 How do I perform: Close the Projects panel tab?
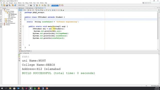pyautogui.click(x=7, y=8)
